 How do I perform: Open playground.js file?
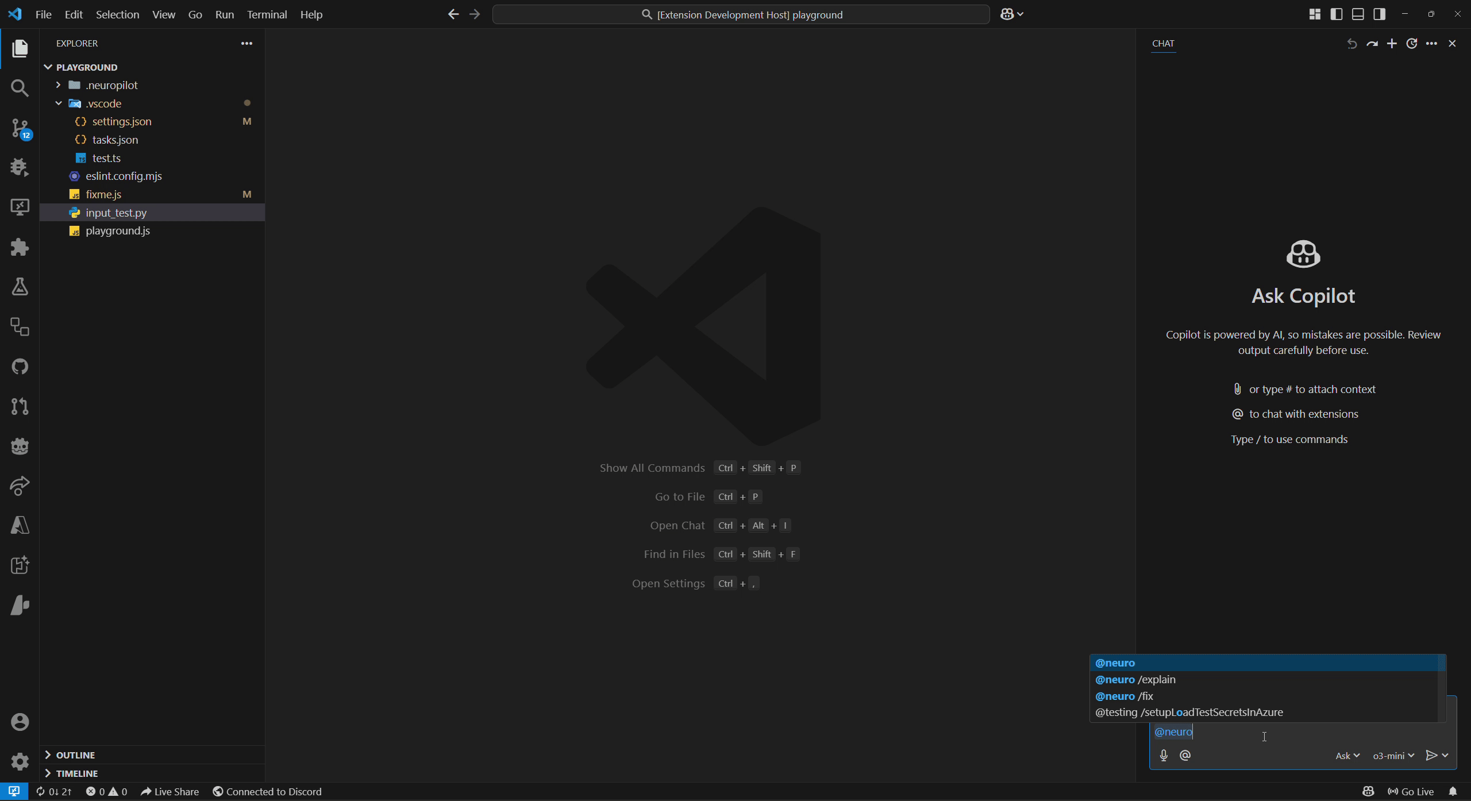pos(152,231)
